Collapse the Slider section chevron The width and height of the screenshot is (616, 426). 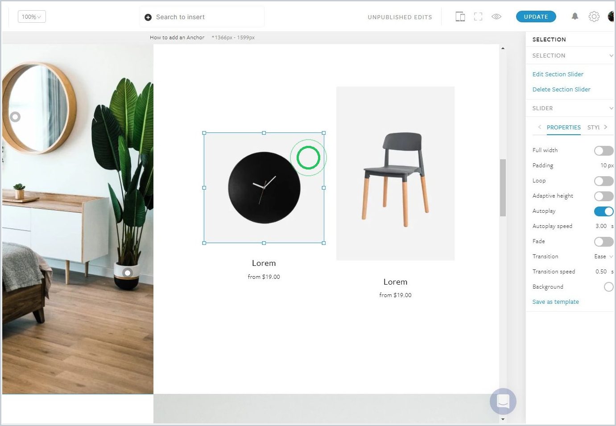[x=611, y=108]
